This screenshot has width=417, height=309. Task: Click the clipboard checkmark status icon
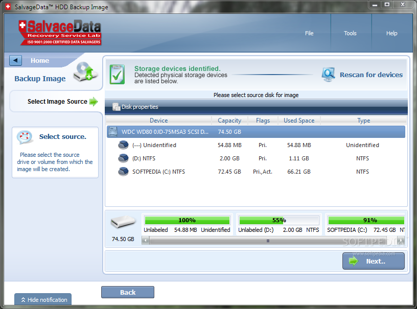tap(117, 75)
